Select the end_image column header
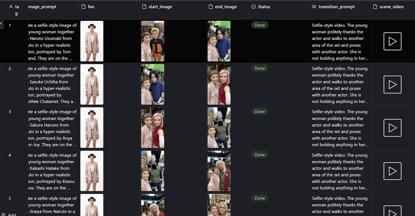415x216 pixels. pos(228,10)
